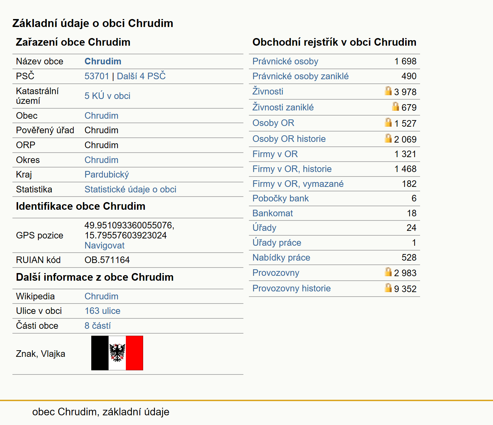Click the value 9 352 for Provozovny historie

pyautogui.click(x=405, y=289)
